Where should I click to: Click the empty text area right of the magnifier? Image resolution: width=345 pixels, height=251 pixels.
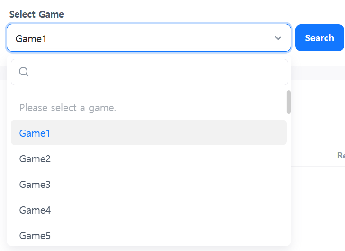[x=156, y=72]
